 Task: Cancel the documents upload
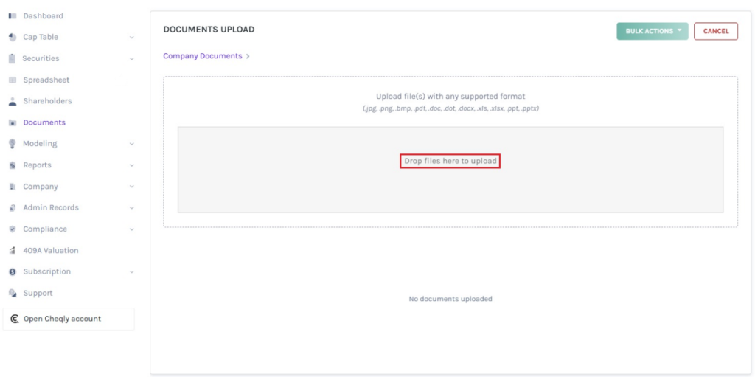click(715, 31)
